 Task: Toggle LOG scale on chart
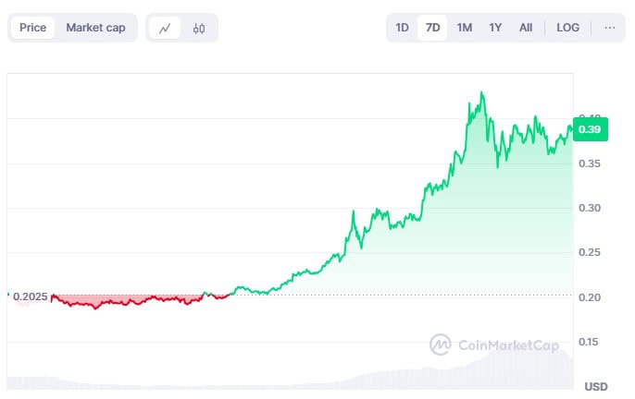coord(567,28)
